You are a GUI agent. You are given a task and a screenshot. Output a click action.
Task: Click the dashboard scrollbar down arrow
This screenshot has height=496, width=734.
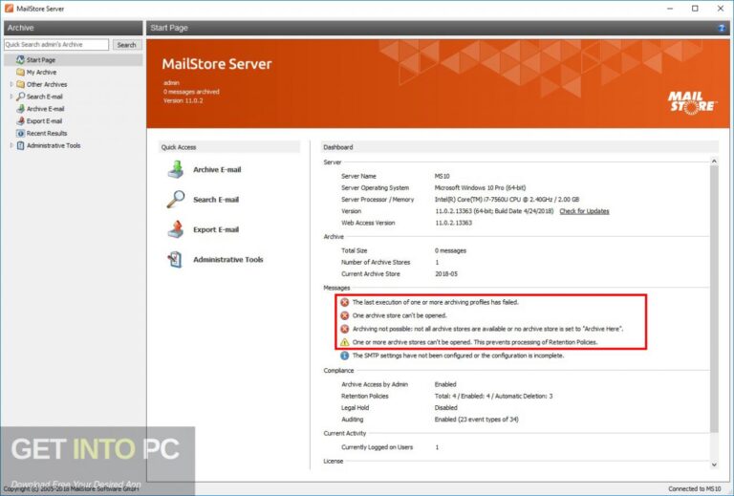(x=714, y=464)
